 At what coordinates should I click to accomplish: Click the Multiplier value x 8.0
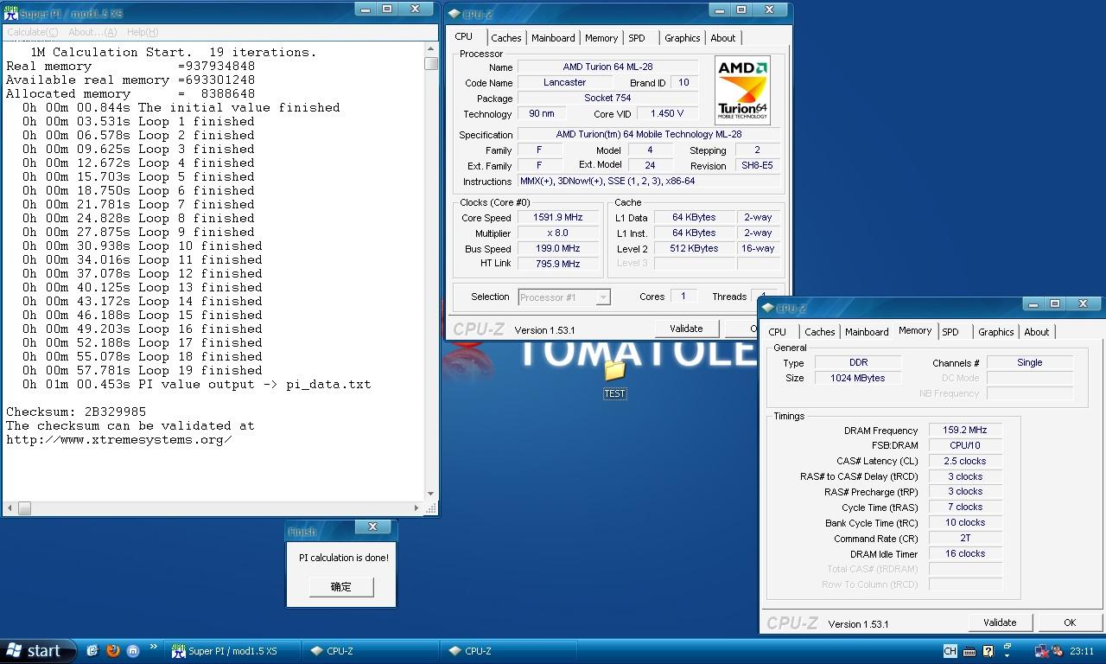point(558,233)
